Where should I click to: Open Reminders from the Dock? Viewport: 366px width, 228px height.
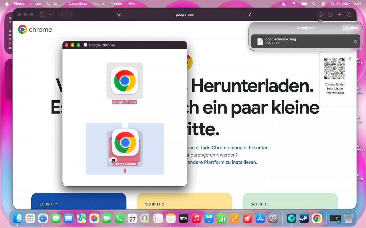coord(158,219)
